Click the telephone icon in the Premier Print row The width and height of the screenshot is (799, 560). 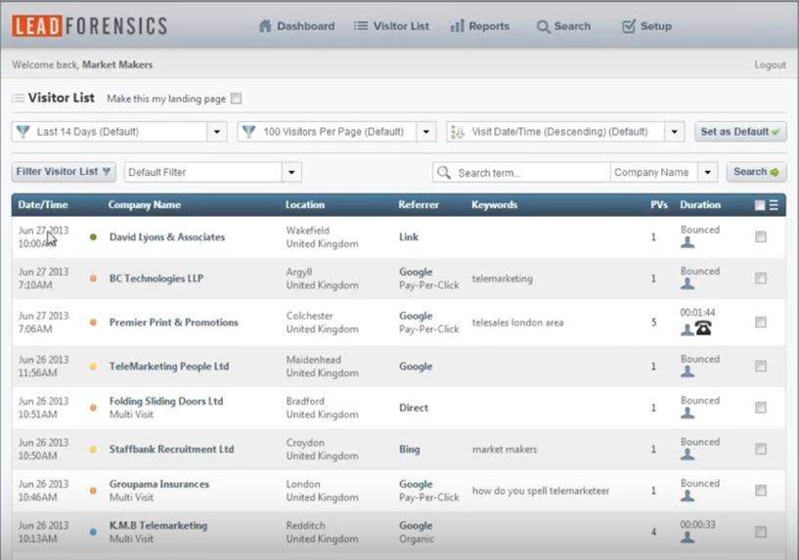pyautogui.click(x=704, y=328)
